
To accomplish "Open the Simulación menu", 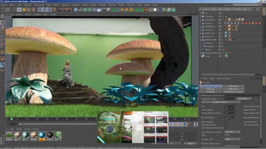I will coord(76,5).
